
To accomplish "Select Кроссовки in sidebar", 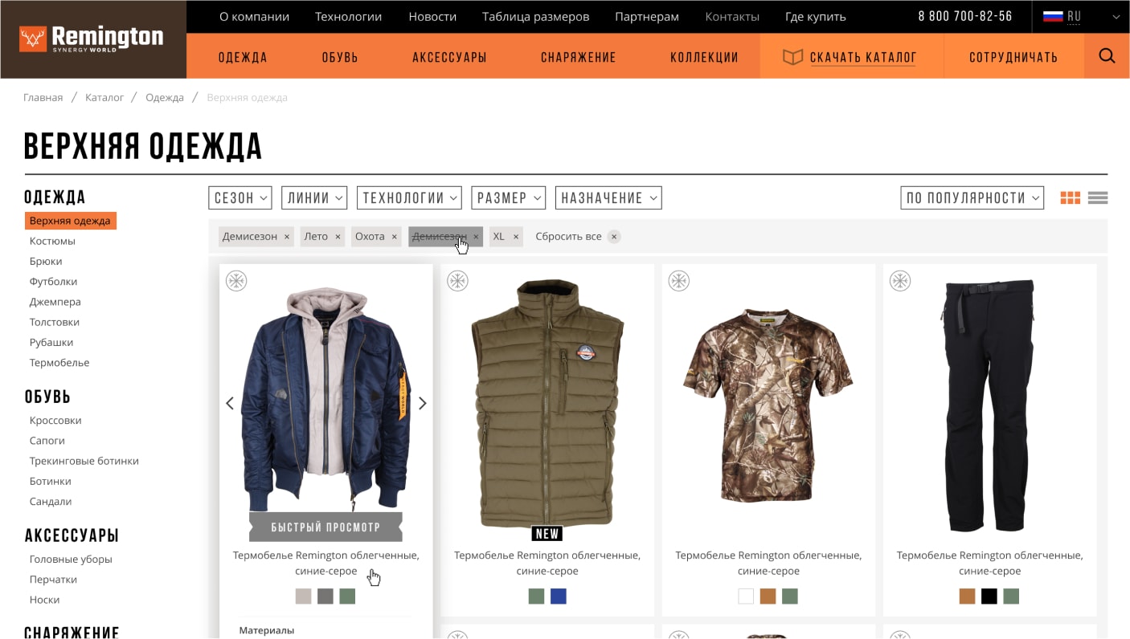I will [55, 421].
